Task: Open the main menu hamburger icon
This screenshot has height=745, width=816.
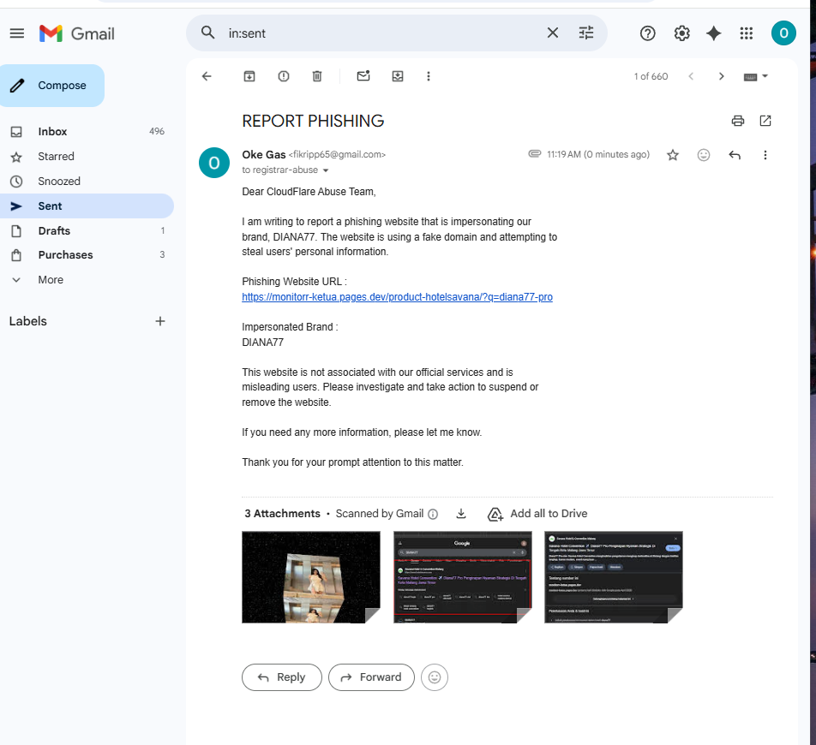Action: [16, 33]
